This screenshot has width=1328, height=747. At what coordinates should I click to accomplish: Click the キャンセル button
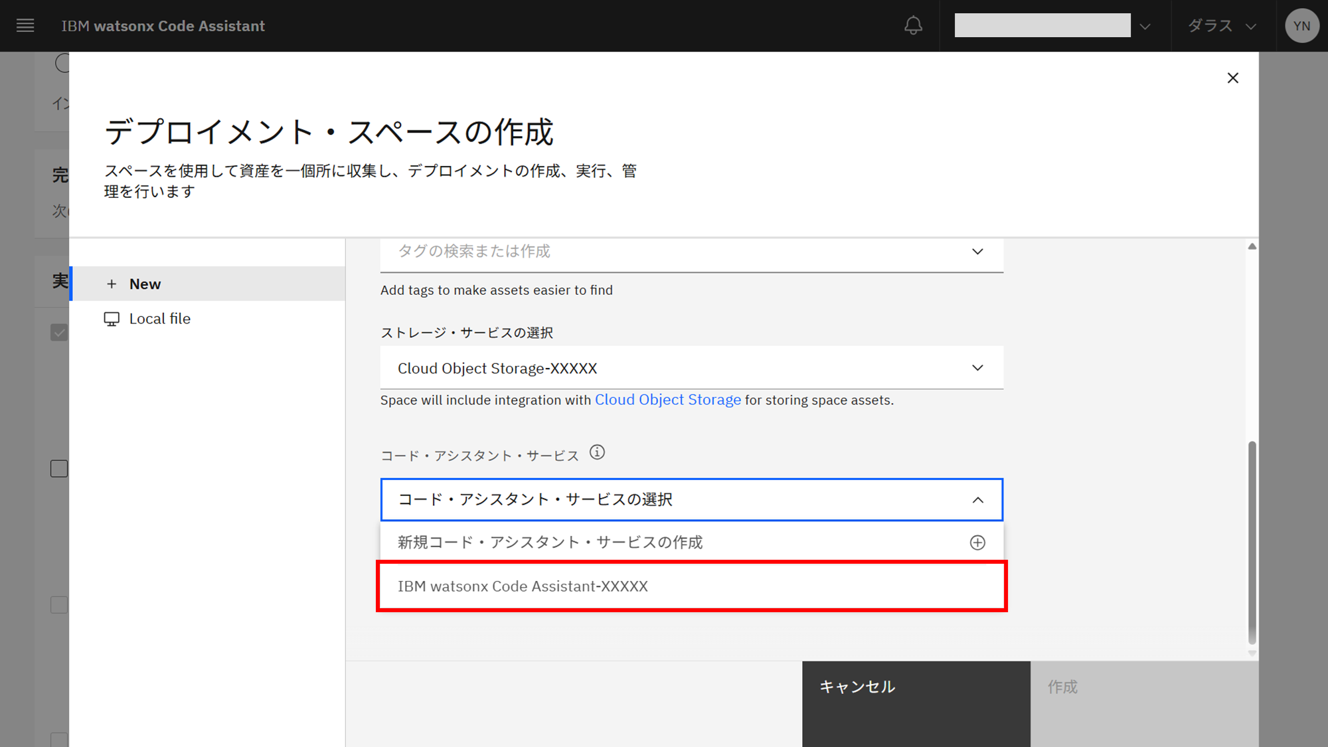[916, 687]
